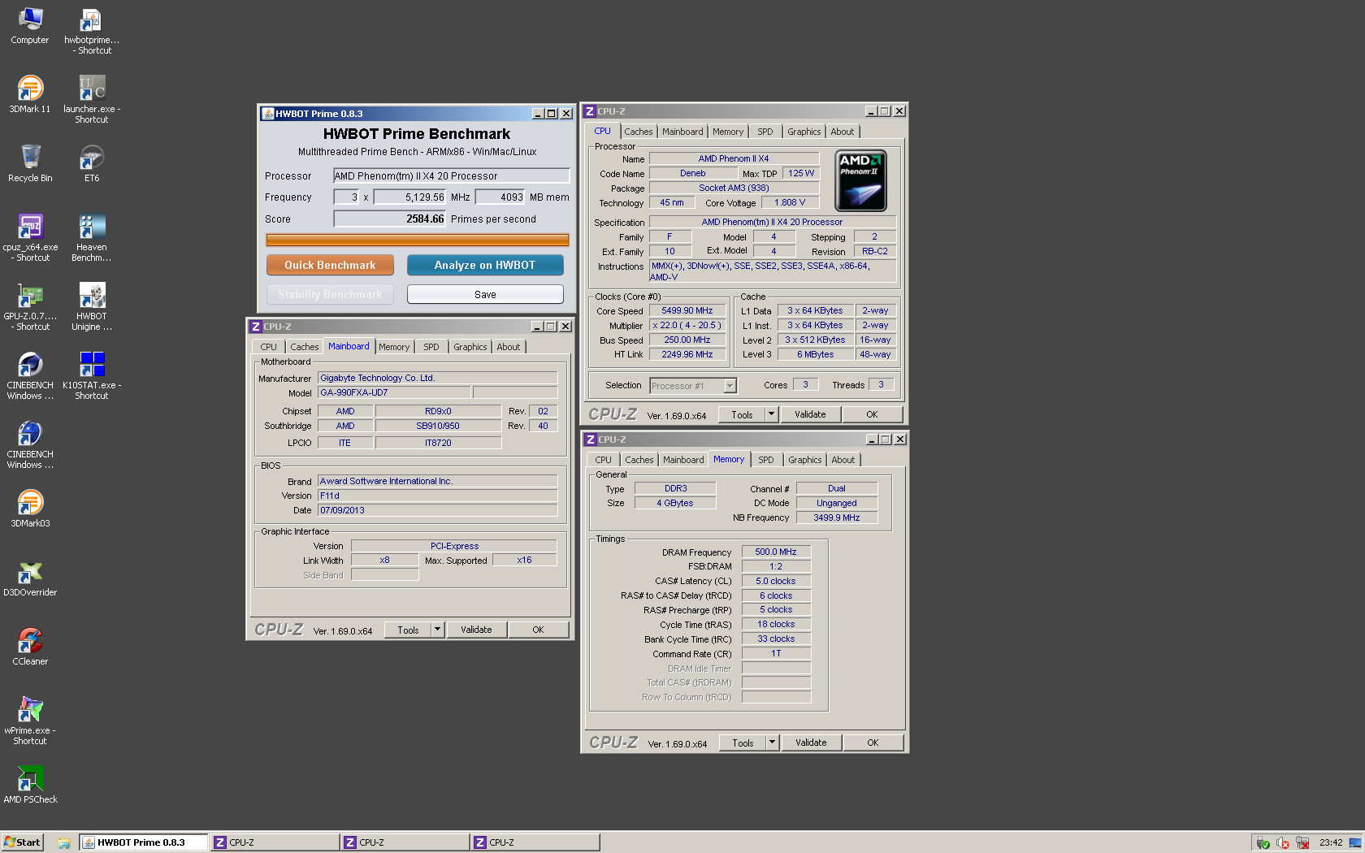The width and height of the screenshot is (1365, 853).
Task: Start the Quick Benchmark
Action: coord(330,265)
